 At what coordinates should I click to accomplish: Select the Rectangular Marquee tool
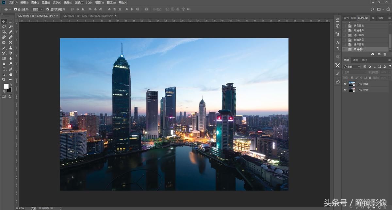tap(11, 21)
